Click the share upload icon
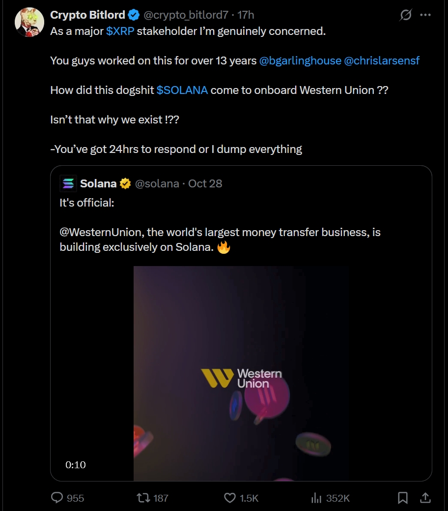448x511 pixels. point(426,498)
